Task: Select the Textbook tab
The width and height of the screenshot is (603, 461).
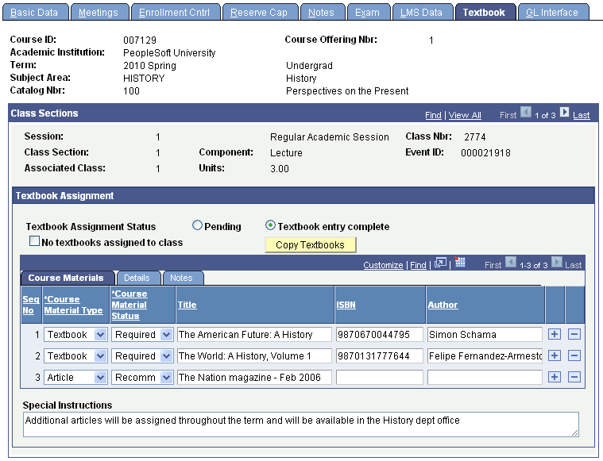Action: (485, 12)
